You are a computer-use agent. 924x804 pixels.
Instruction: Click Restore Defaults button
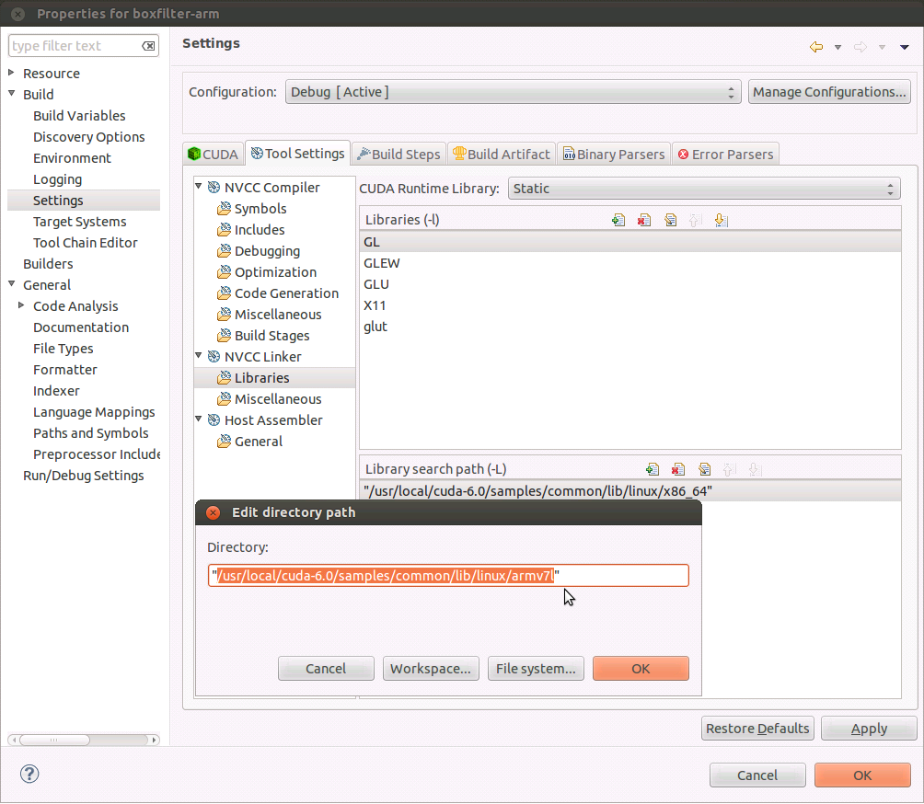tap(757, 729)
